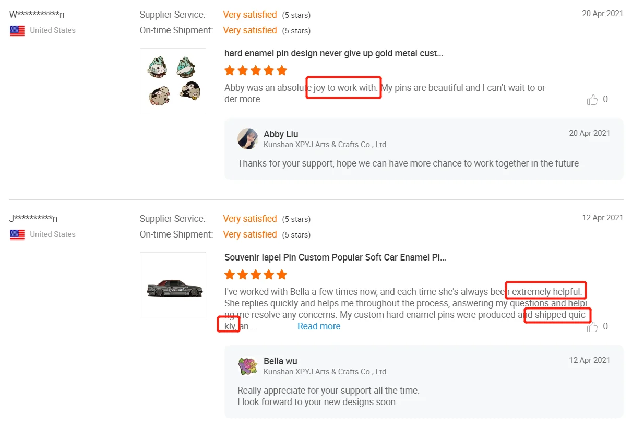Viewport: 644px width, 426px height.
Task: Open enamel pin designs product thumbnail
Action: coord(173,81)
